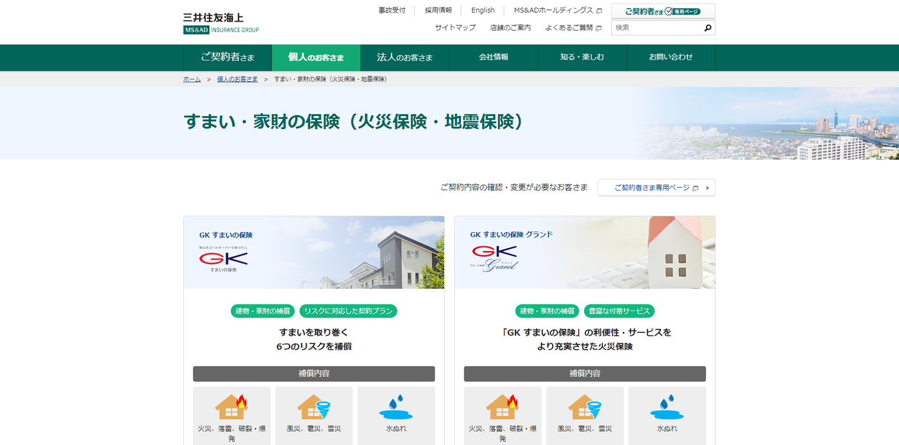Click 補償内容 bar in Grand card
The width and height of the screenshot is (899, 445).
pos(585,374)
